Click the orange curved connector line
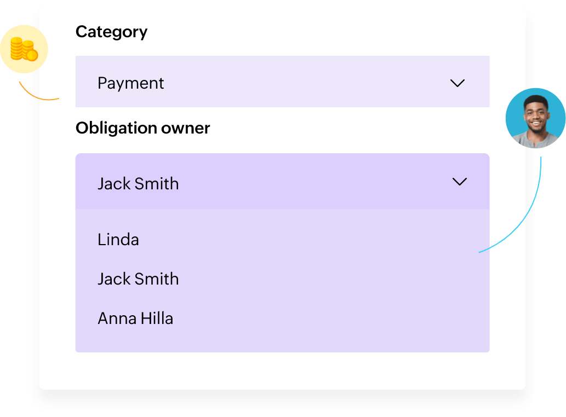Screen dimensions: 566x417 tap(38, 97)
